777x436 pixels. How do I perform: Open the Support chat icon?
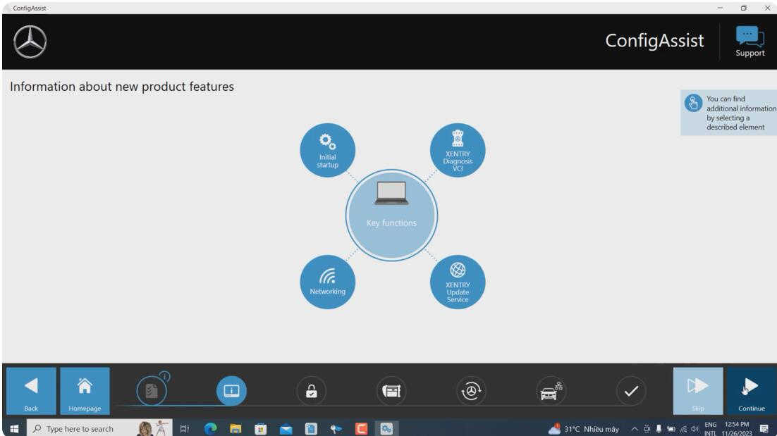[750, 42]
